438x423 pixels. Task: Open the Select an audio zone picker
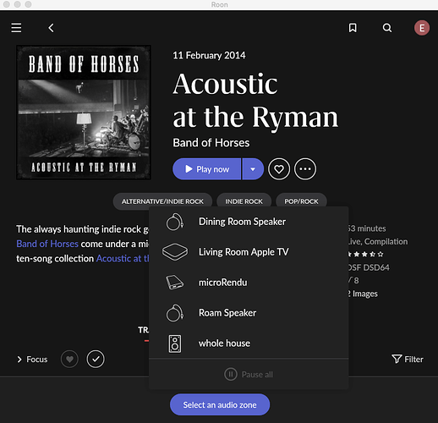click(x=220, y=404)
